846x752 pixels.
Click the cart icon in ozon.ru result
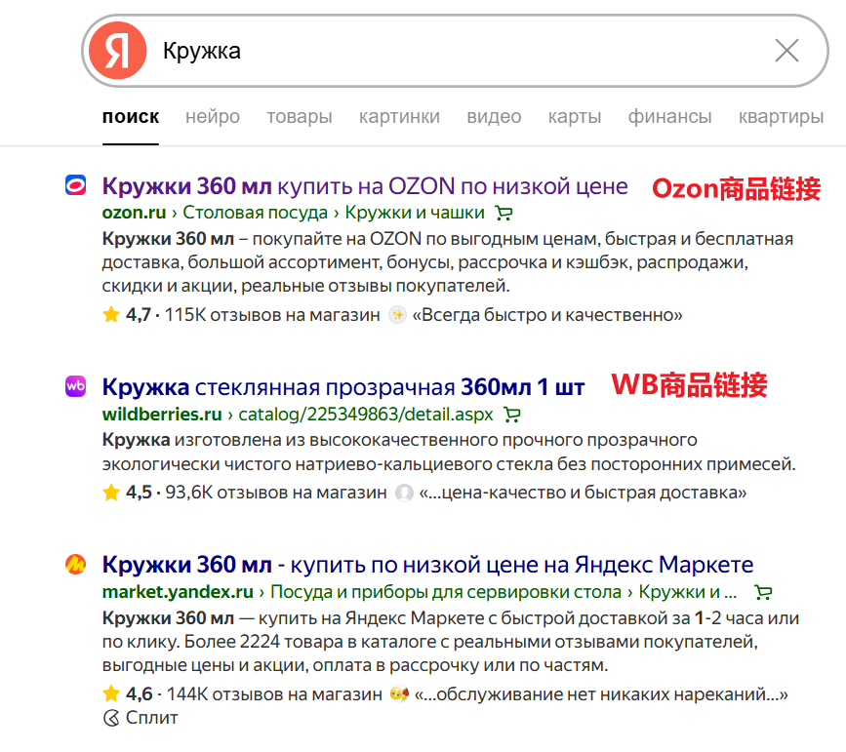click(x=504, y=213)
